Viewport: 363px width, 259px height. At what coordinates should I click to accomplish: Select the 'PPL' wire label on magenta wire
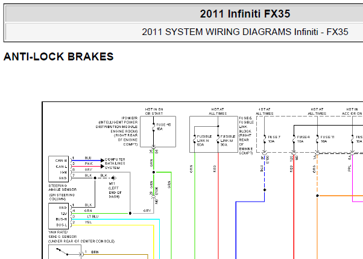pyautogui.click(x=349, y=168)
